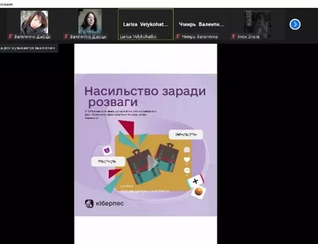Viewport: 318px width, 244px height.
Task: Select Інок Злата participant tile
Action: pyautogui.click(x=257, y=24)
